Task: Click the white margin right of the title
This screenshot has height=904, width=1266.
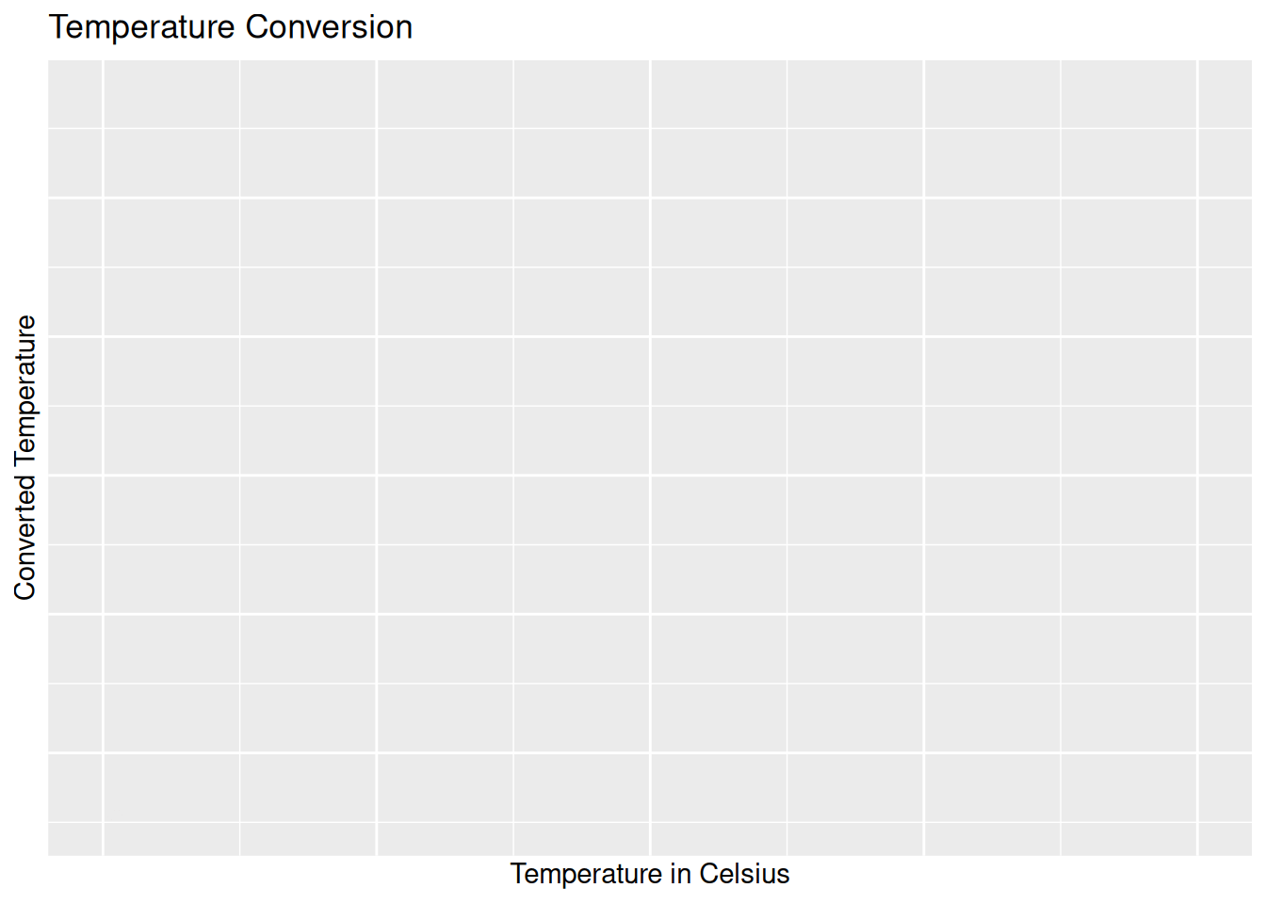Action: point(838,27)
